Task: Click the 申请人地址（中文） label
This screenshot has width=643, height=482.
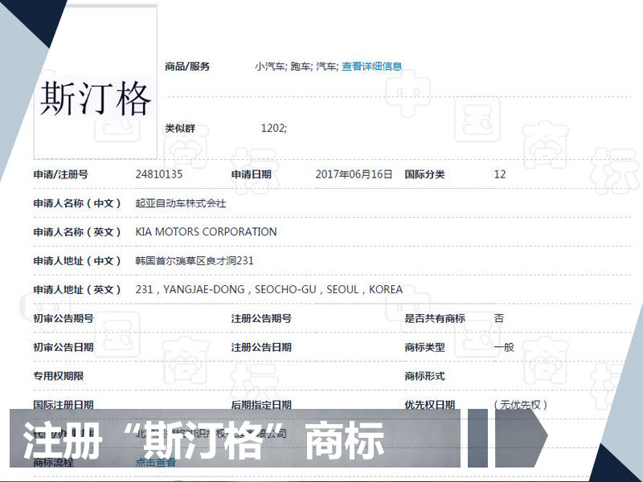Action: click(x=77, y=260)
